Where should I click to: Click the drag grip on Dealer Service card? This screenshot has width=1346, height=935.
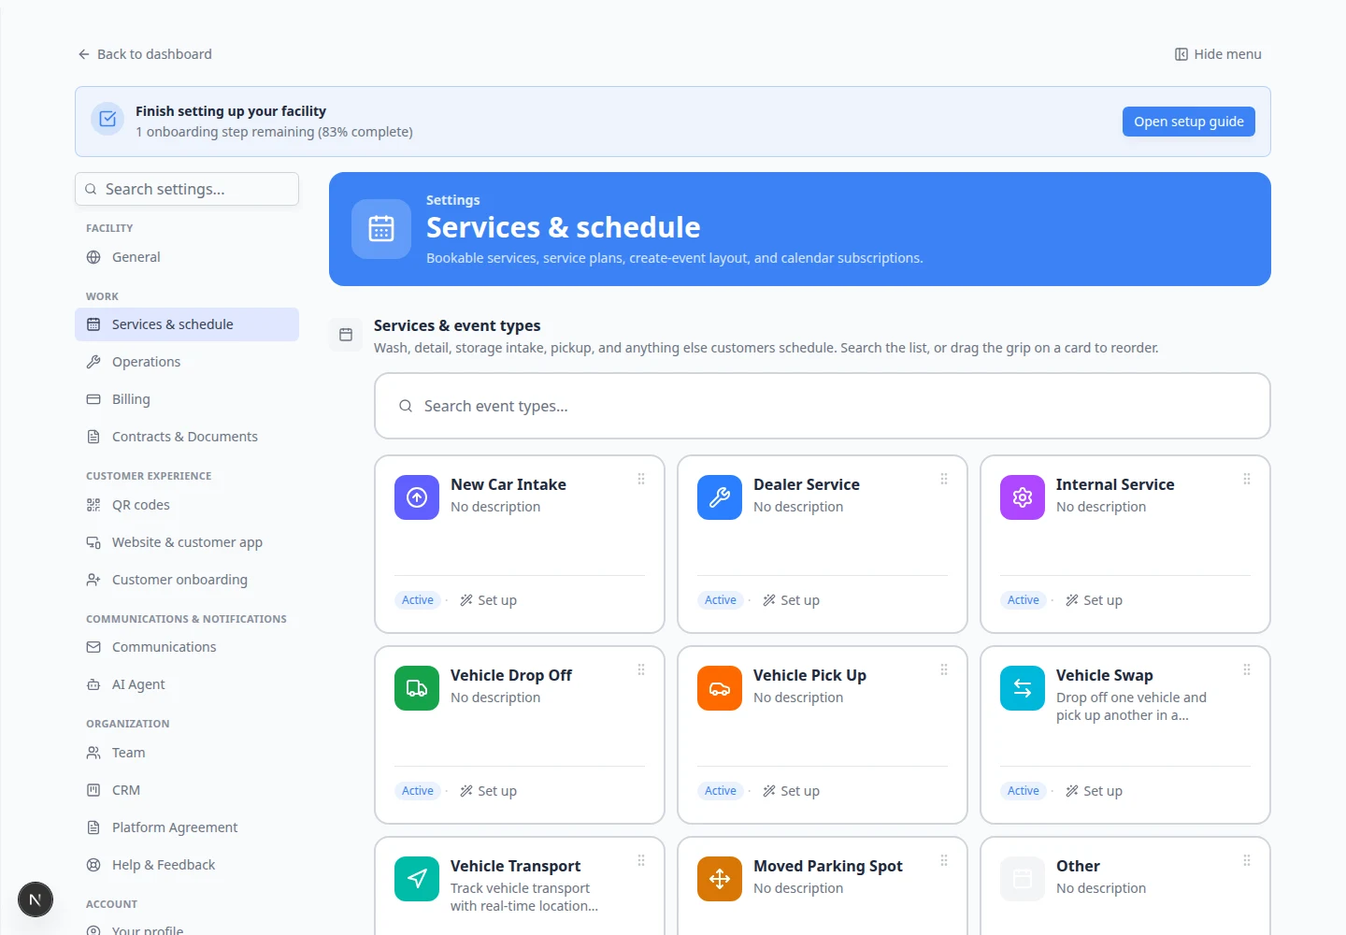pos(944,479)
